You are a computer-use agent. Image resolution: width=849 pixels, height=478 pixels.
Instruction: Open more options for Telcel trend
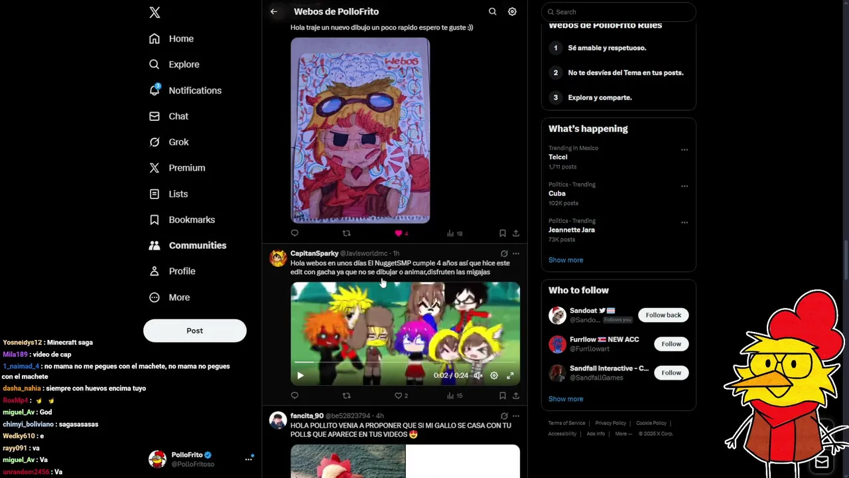(x=685, y=149)
